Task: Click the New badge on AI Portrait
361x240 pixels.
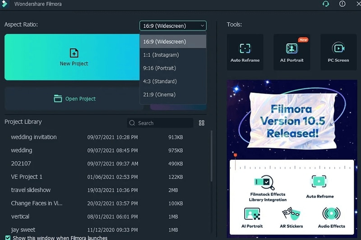Action: [303, 40]
